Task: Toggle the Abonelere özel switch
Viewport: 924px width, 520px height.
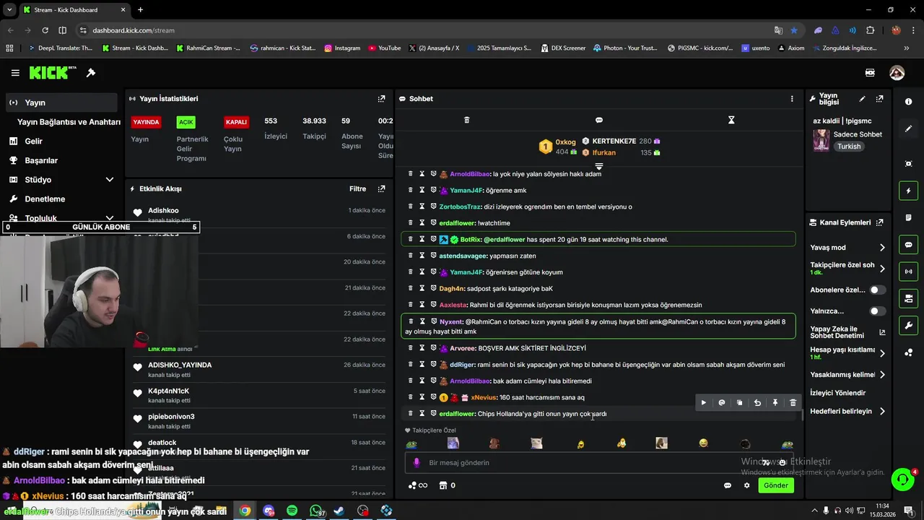Action: (x=877, y=290)
